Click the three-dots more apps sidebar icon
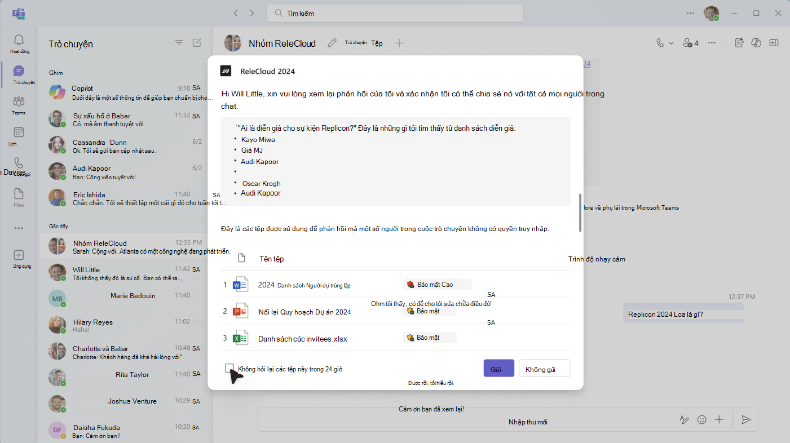This screenshot has width=790, height=443. click(19, 228)
